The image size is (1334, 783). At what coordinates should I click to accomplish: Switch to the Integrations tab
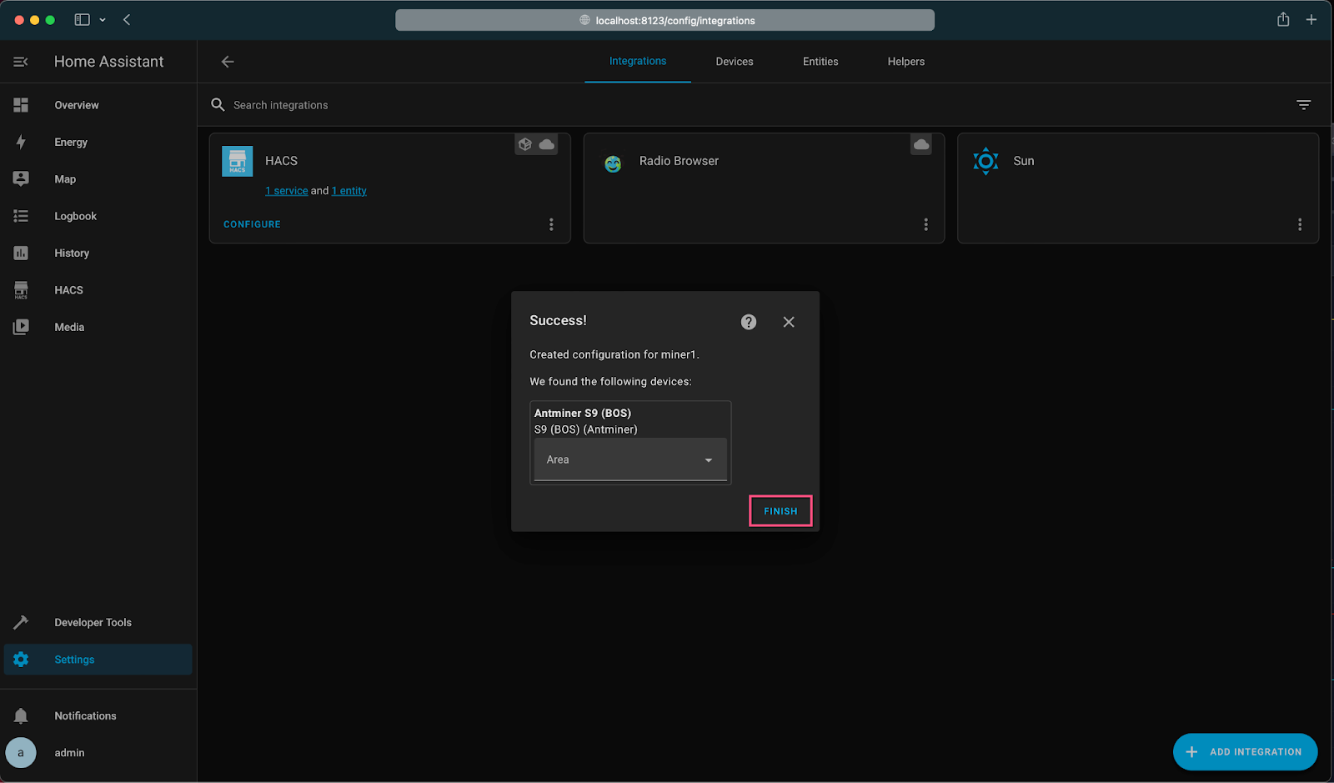638,61
